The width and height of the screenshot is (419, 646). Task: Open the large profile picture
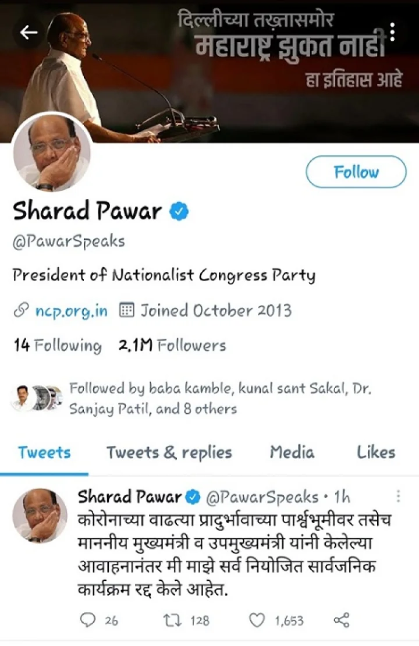click(x=52, y=152)
